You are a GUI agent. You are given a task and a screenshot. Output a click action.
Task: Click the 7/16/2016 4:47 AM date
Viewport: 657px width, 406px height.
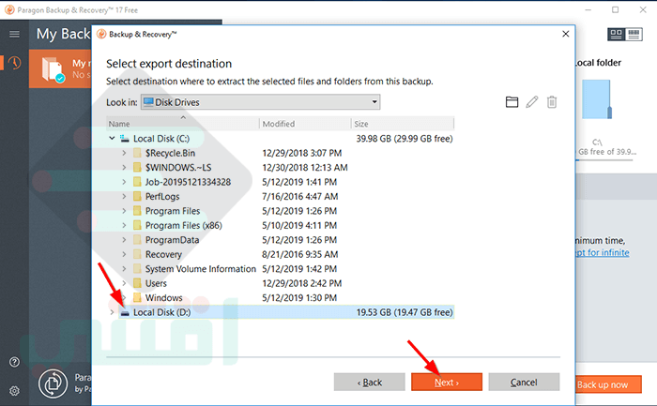pyautogui.click(x=300, y=196)
